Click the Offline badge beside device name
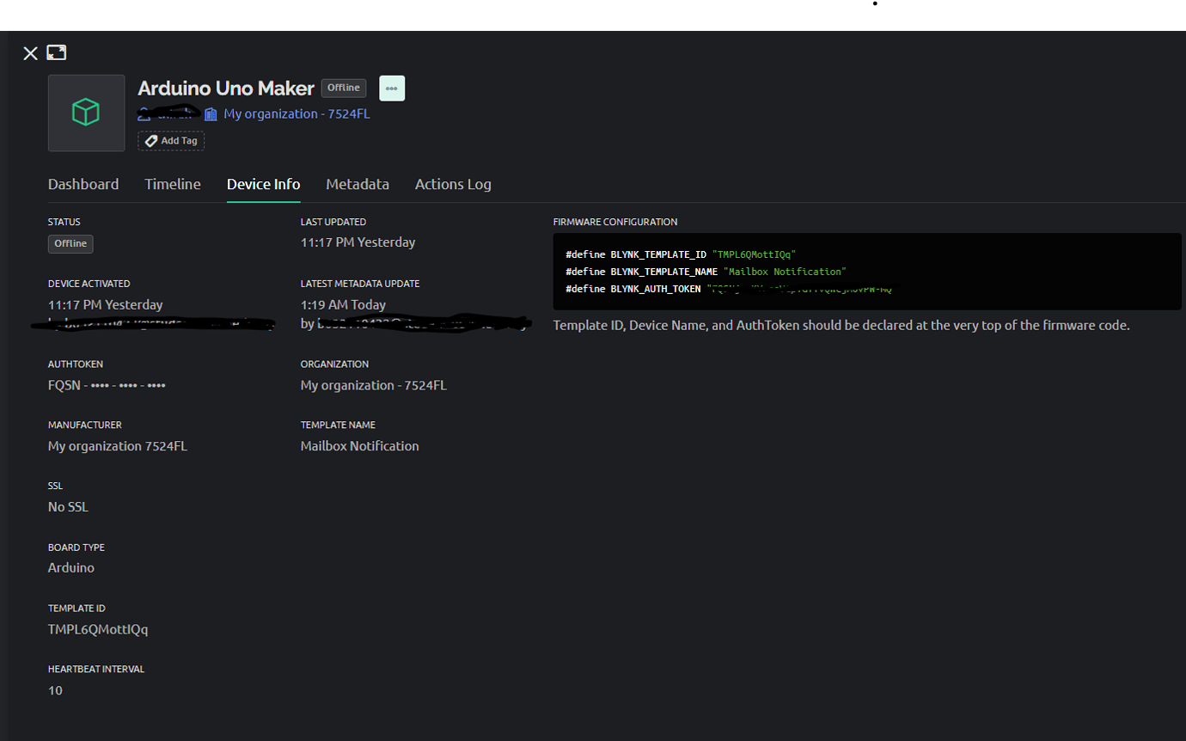This screenshot has width=1186, height=741. (x=344, y=88)
